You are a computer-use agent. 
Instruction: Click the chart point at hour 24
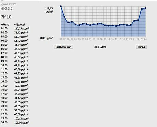tap(145, 8)
